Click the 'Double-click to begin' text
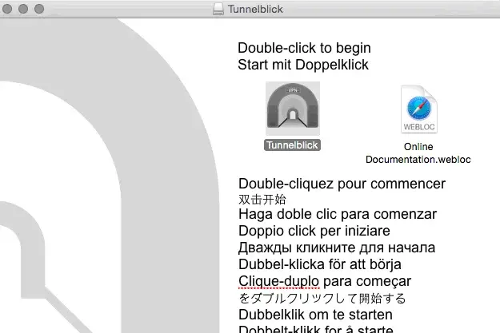Image resolution: width=500 pixels, height=333 pixels. pyautogui.click(x=304, y=48)
